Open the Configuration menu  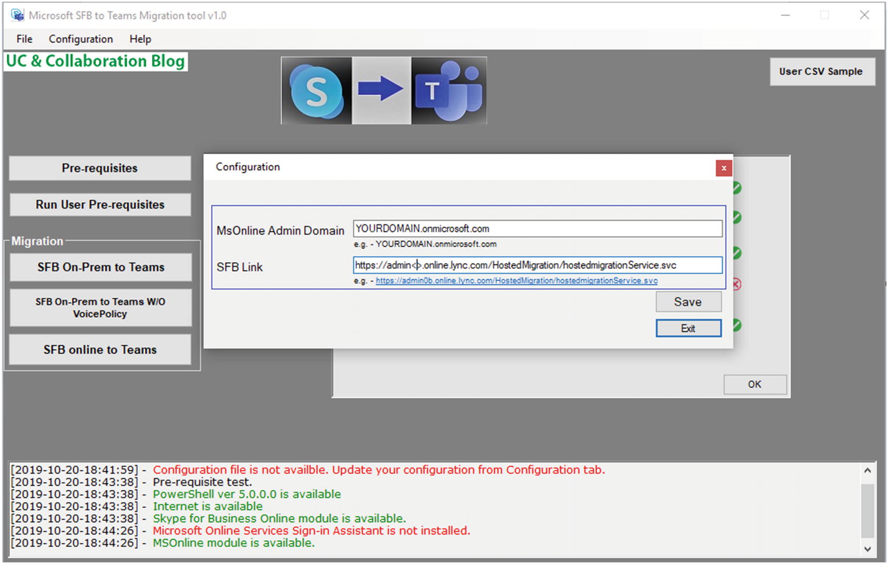(x=80, y=39)
